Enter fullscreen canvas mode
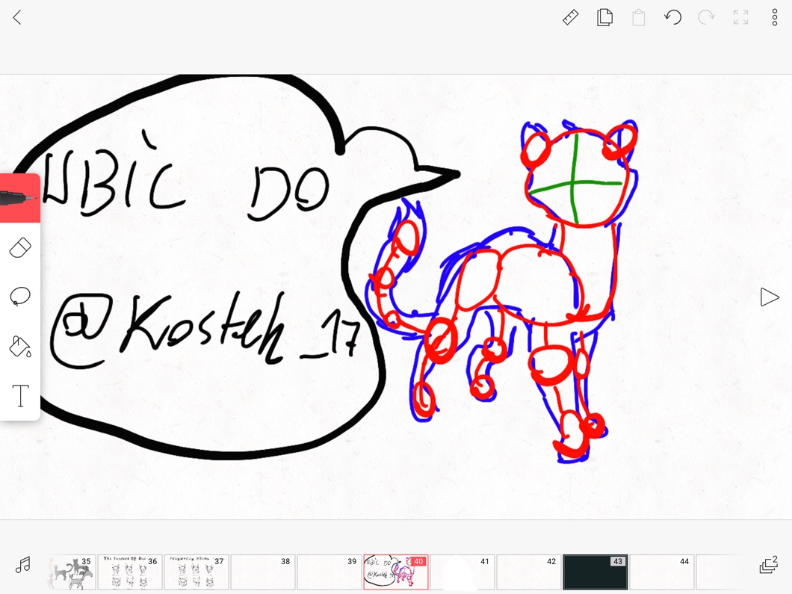This screenshot has height=594, width=792. pyautogui.click(x=740, y=17)
